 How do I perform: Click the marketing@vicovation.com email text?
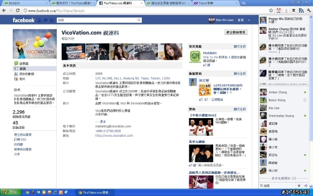click(x=113, y=126)
